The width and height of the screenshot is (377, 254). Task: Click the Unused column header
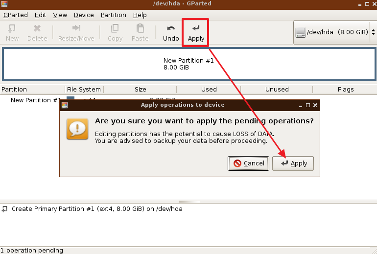277,90
